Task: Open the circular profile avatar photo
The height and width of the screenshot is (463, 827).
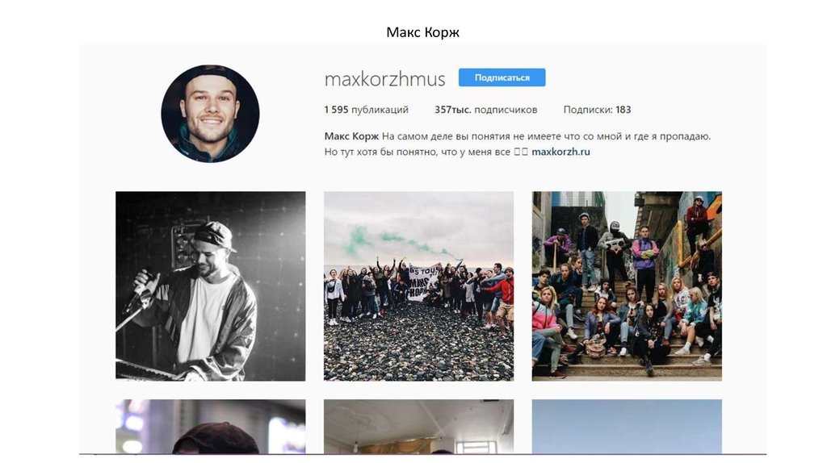Action: pyautogui.click(x=210, y=113)
